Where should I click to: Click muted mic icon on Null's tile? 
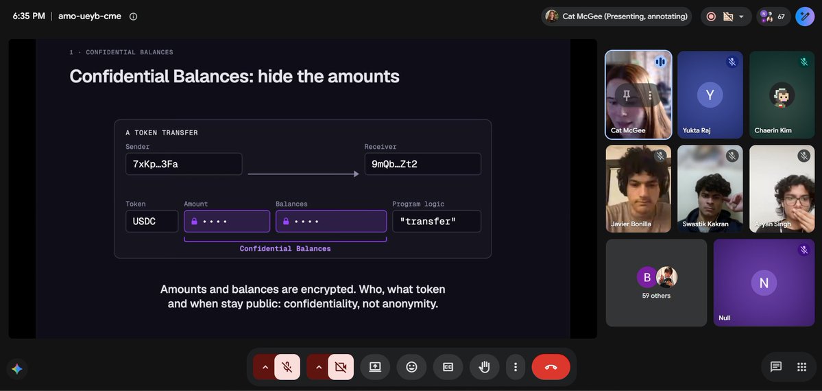803,250
